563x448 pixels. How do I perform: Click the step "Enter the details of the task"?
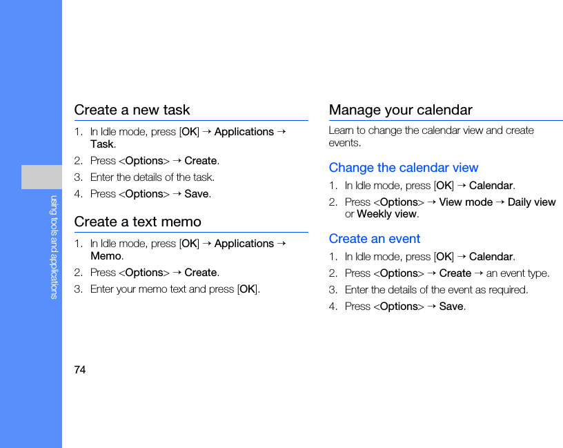tap(152, 177)
